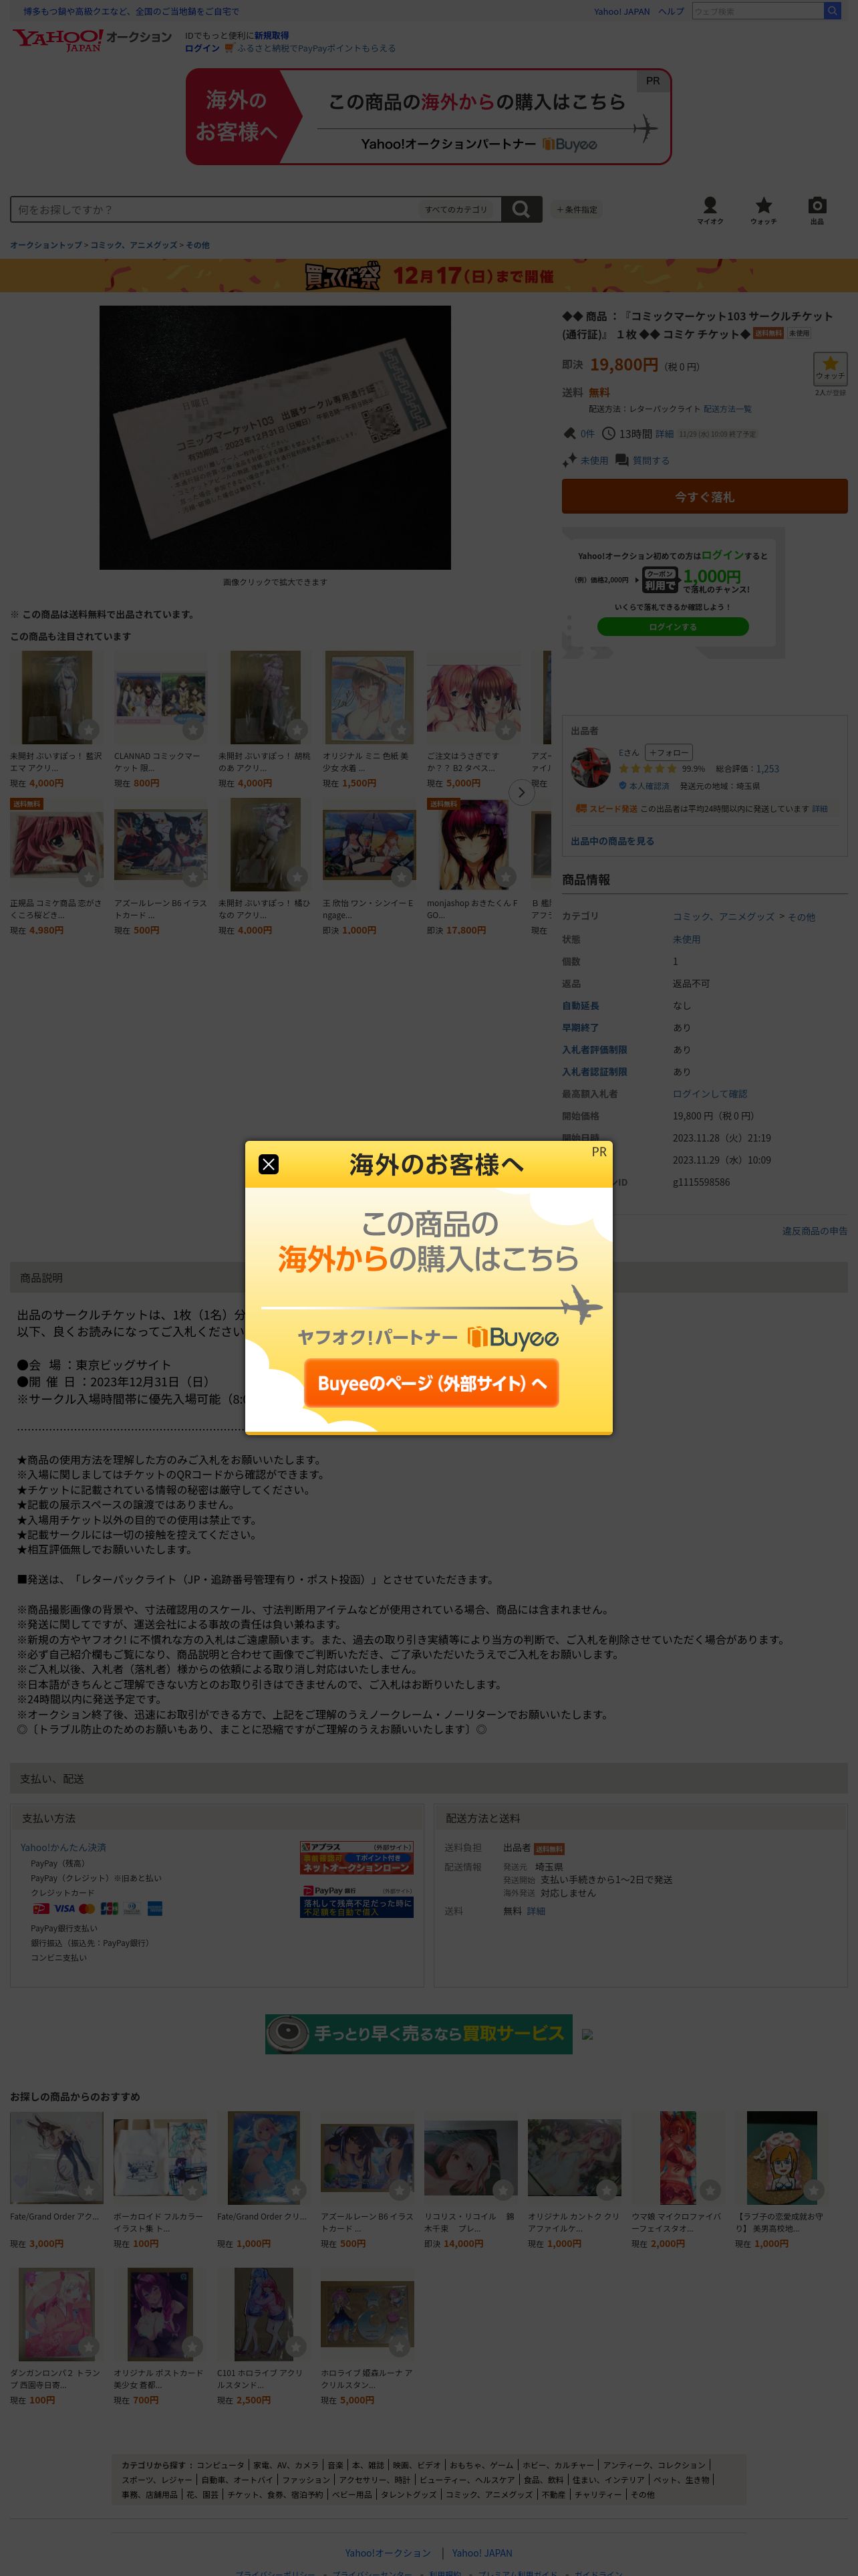View shipping fee details link
Image resolution: width=858 pixels, height=2576 pixels.
(537, 1911)
